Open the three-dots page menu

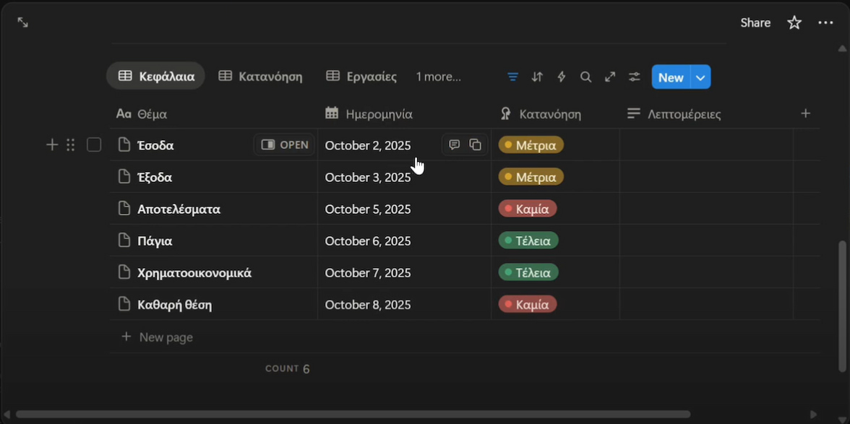point(825,22)
